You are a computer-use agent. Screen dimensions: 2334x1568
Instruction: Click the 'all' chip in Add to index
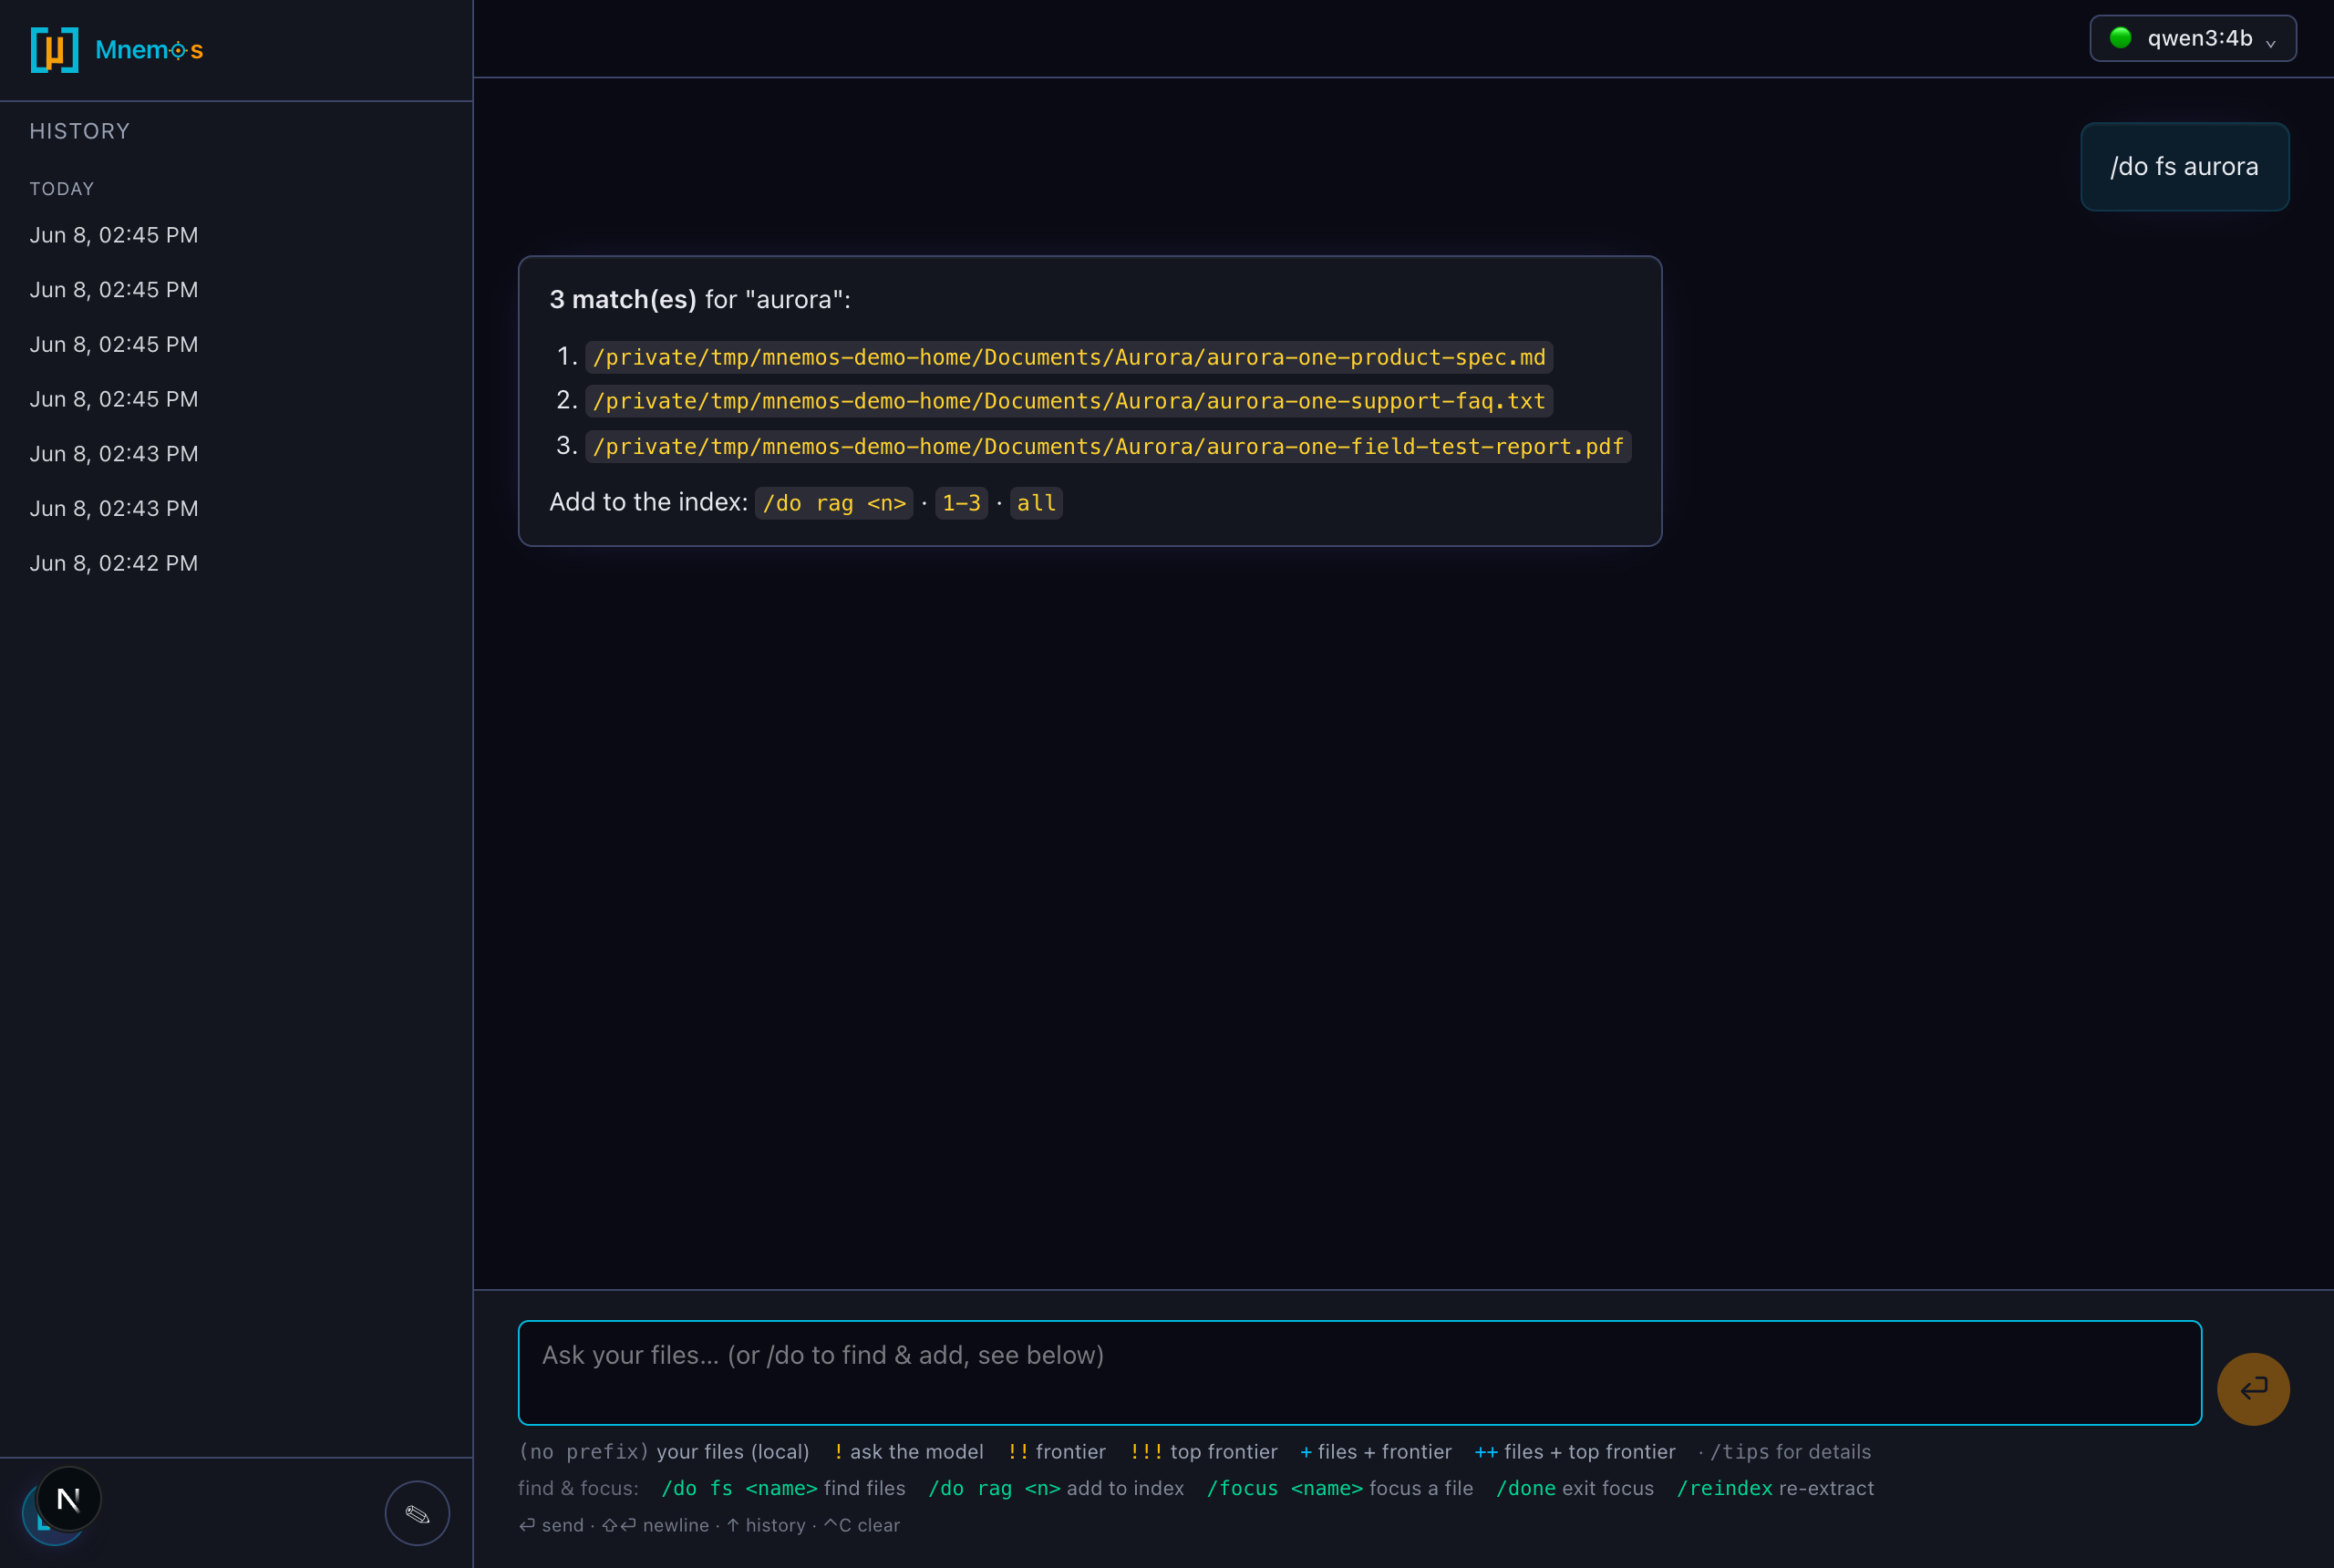(1036, 503)
